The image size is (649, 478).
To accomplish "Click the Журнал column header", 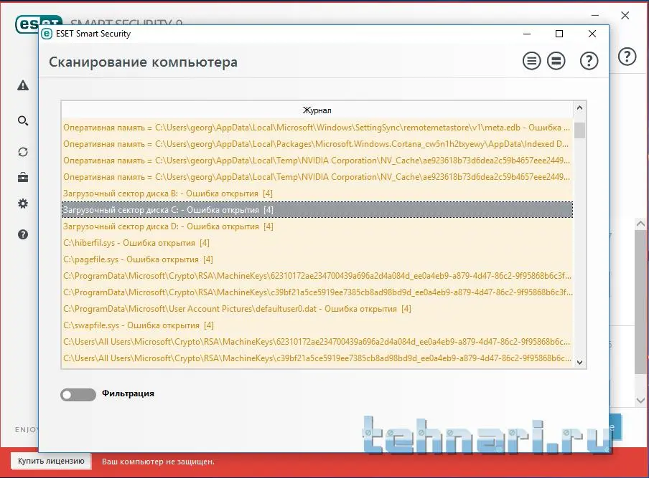I will (317, 110).
